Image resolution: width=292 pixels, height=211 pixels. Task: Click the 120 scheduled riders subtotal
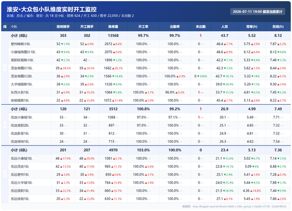click(x=63, y=109)
